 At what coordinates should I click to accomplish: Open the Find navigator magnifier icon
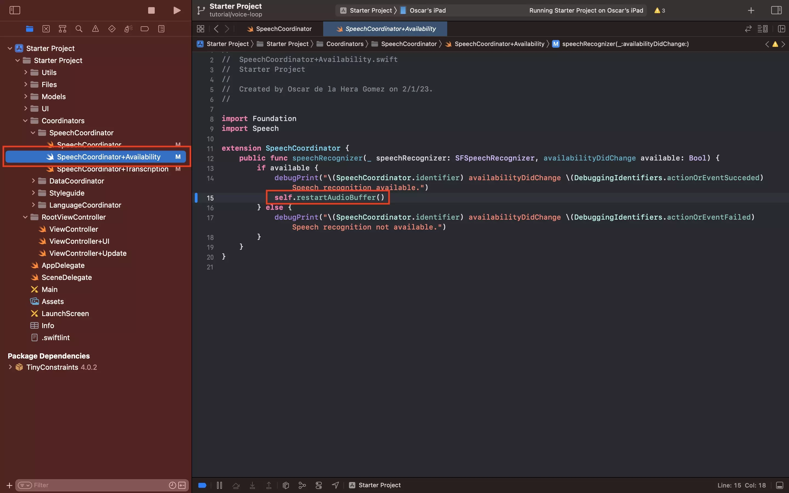(79, 29)
